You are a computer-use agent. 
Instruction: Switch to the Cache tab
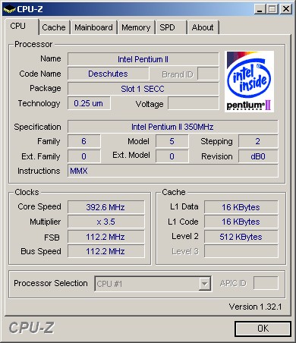pos(54,27)
